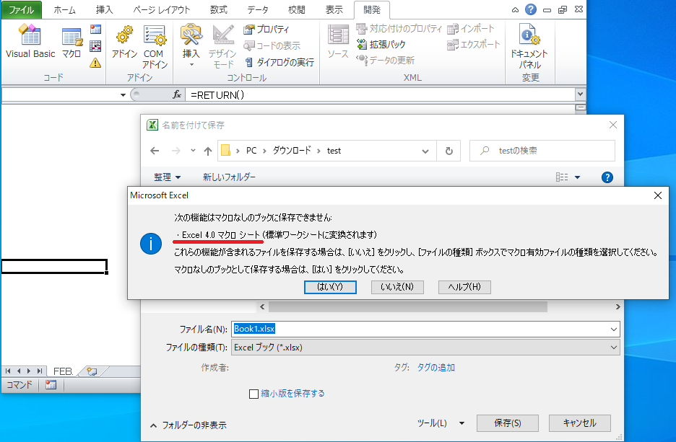676x442 pixels.
Task: Collapse the ribbon with caret icon
Action: pyautogui.click(x=515, y=10)
